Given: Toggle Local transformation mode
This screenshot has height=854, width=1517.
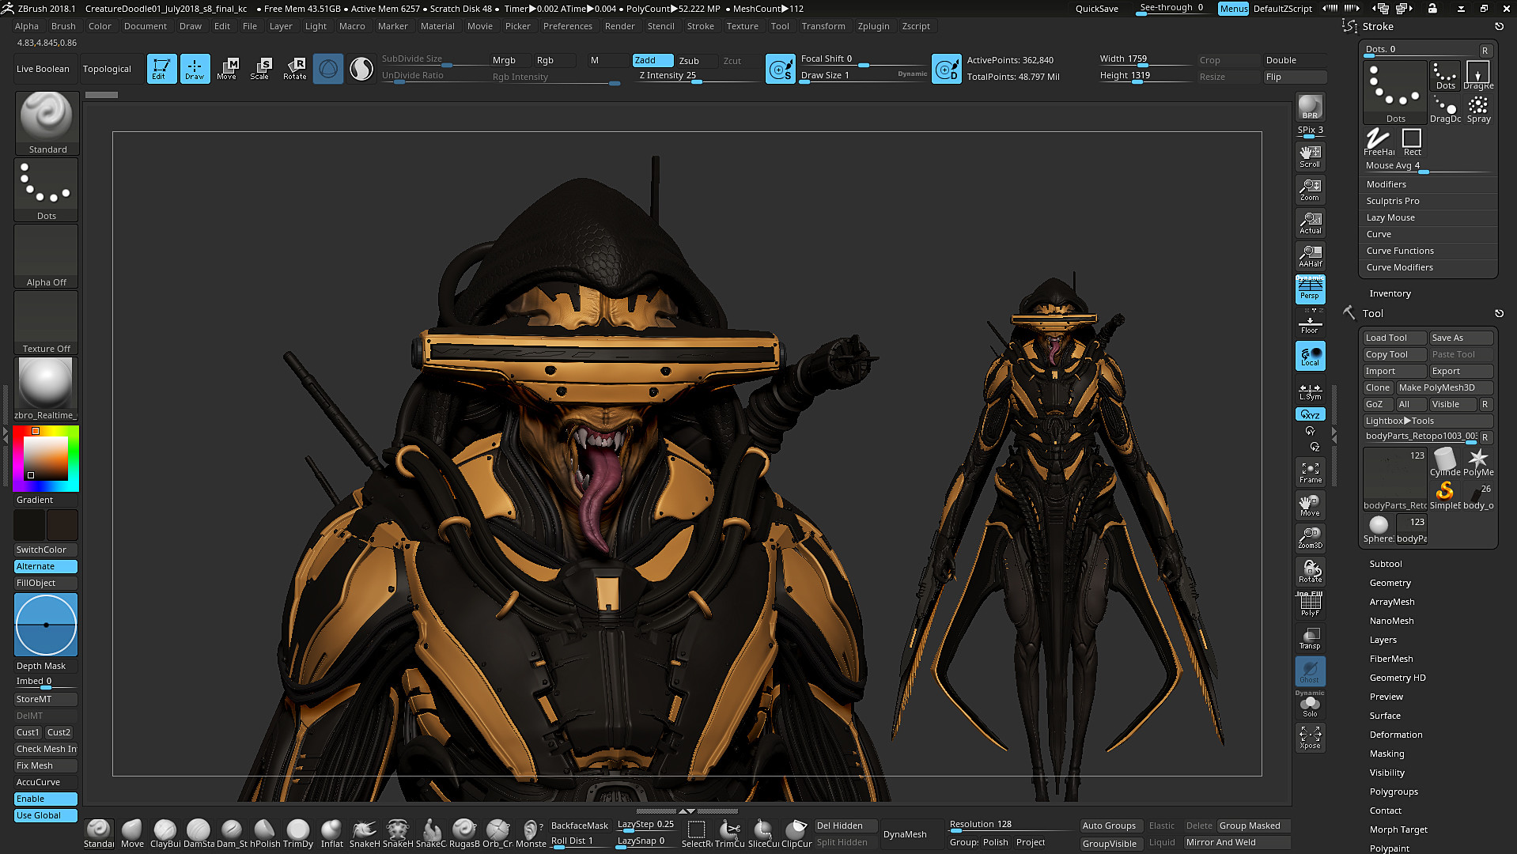Looking at the screenshot, I should pyautogui.click(x=1310, y=356).
